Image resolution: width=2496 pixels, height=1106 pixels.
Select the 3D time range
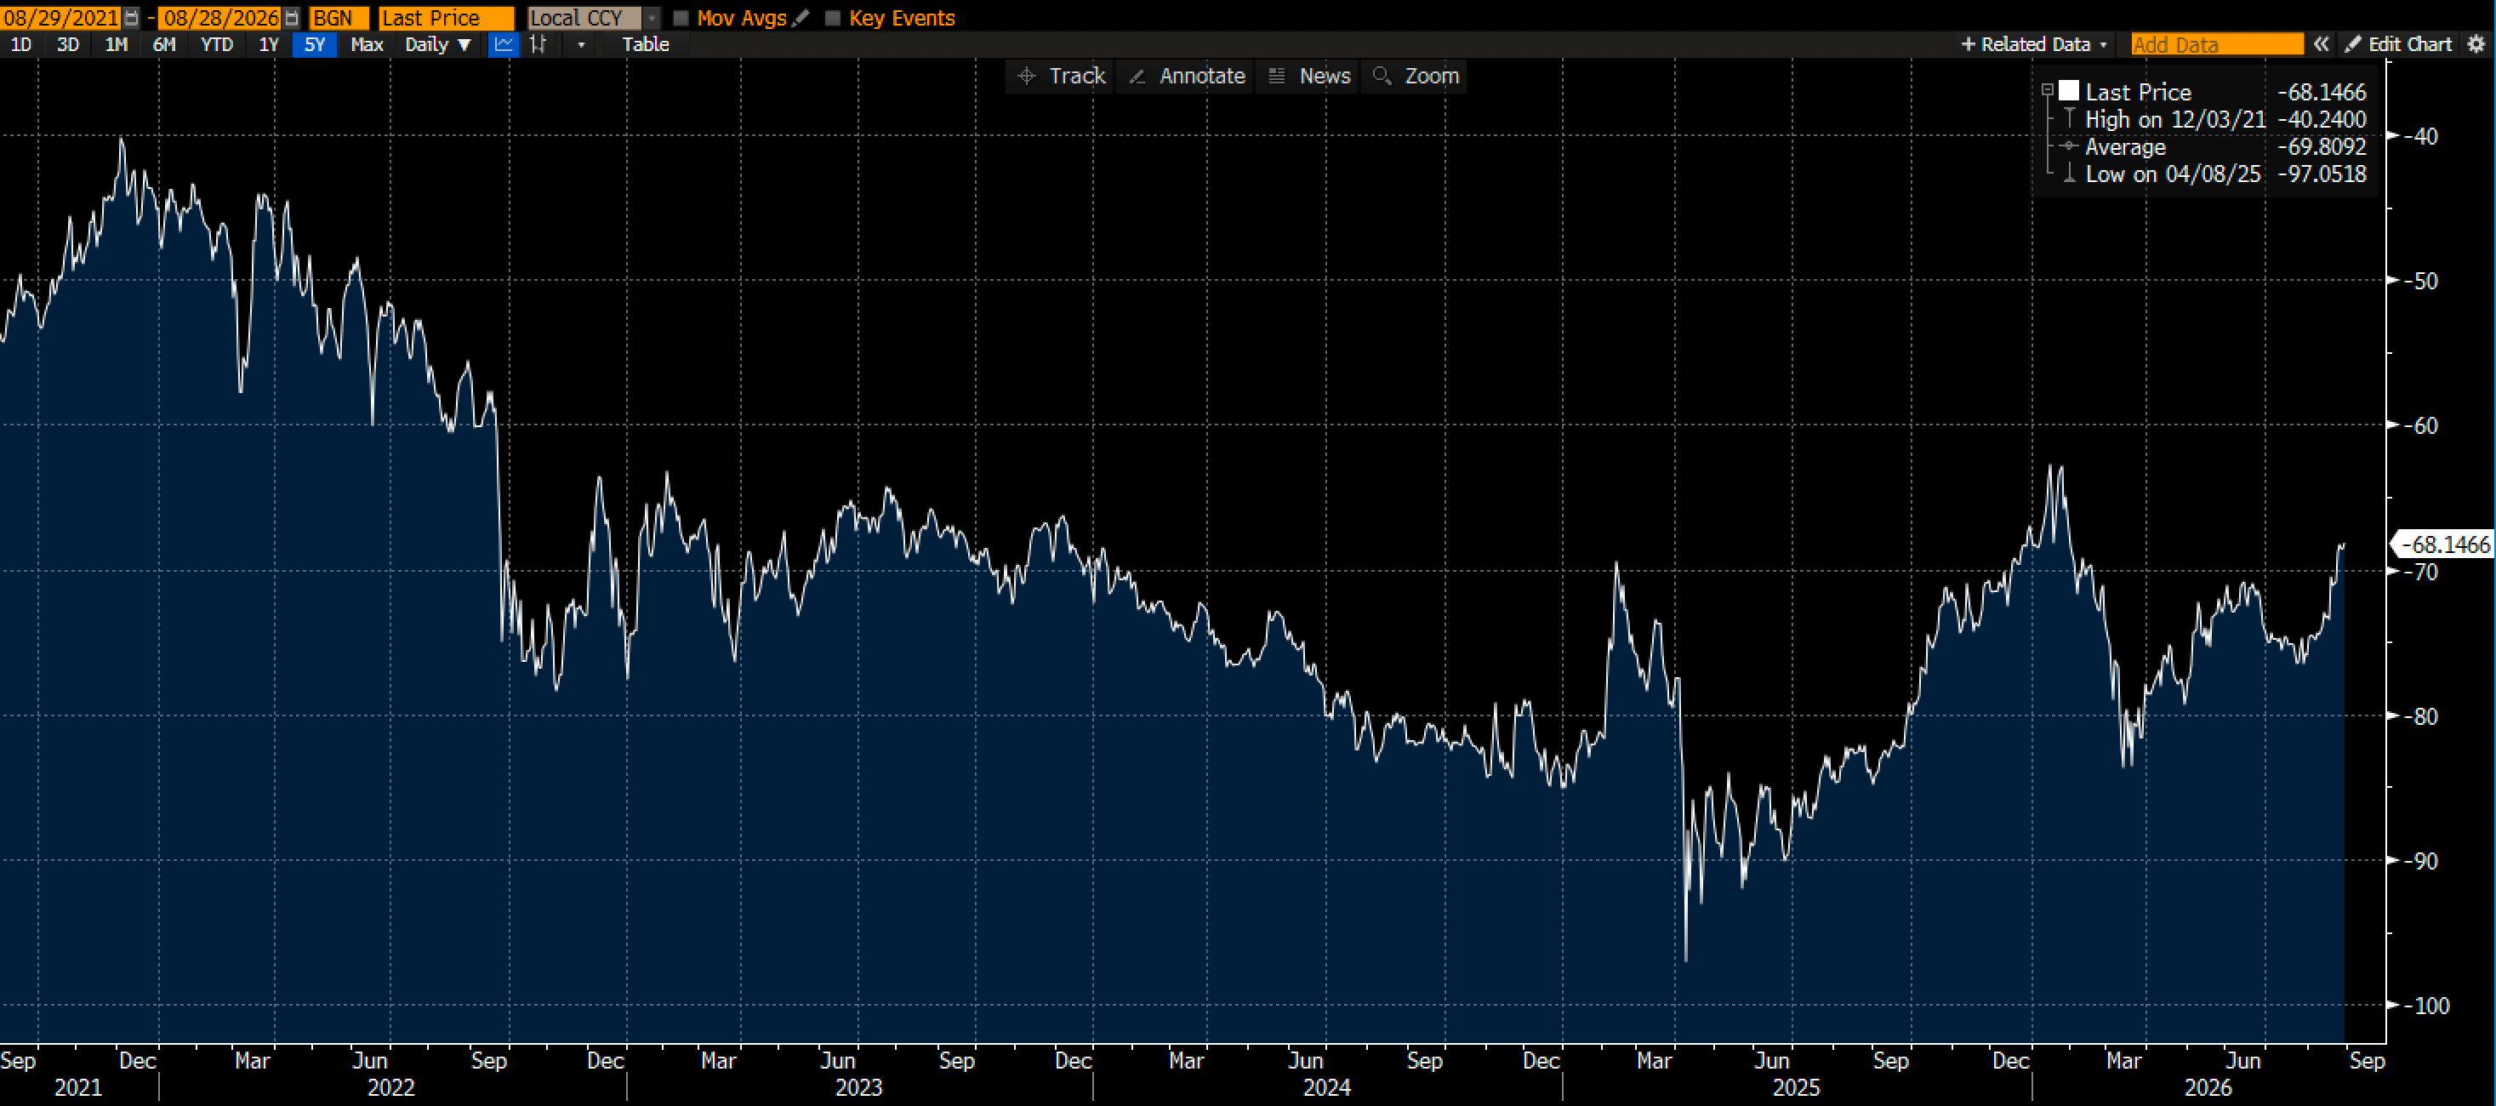(x=68, y=44)
